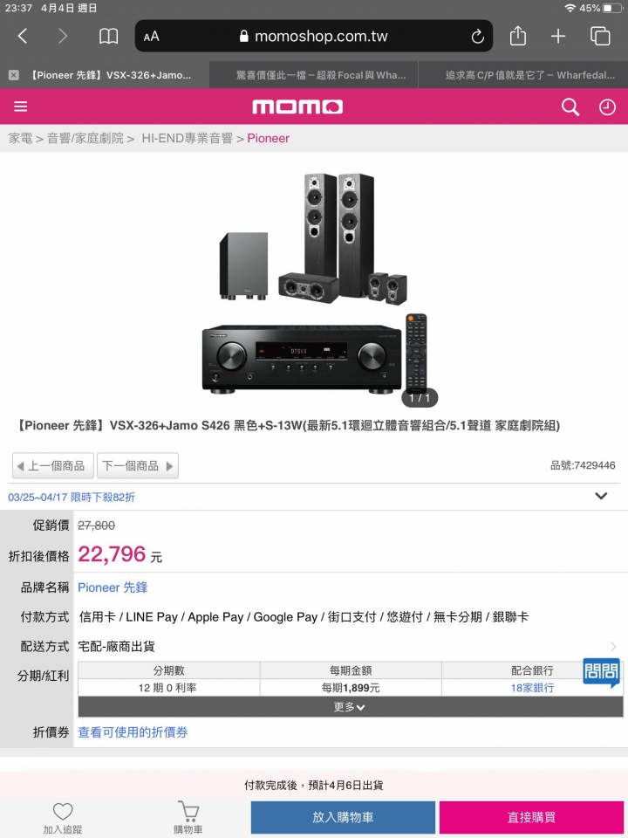Tap the blue 問問 chat icon
This screenshot has width=628, height=838.
point(601,672)
